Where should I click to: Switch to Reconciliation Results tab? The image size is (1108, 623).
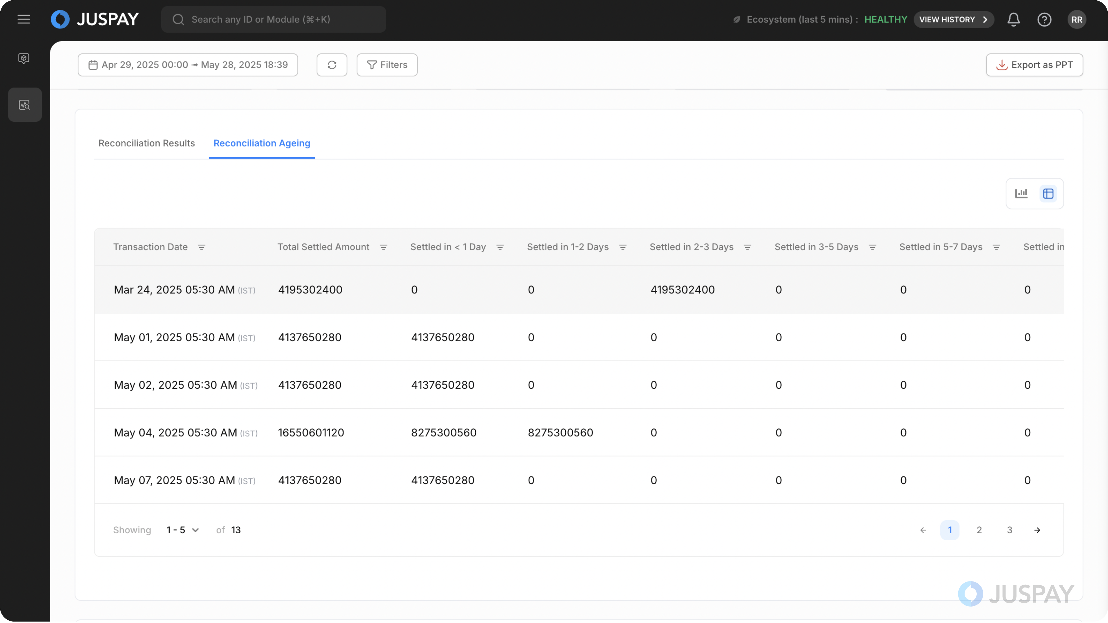pyautogui.click(x=146, y=143)
